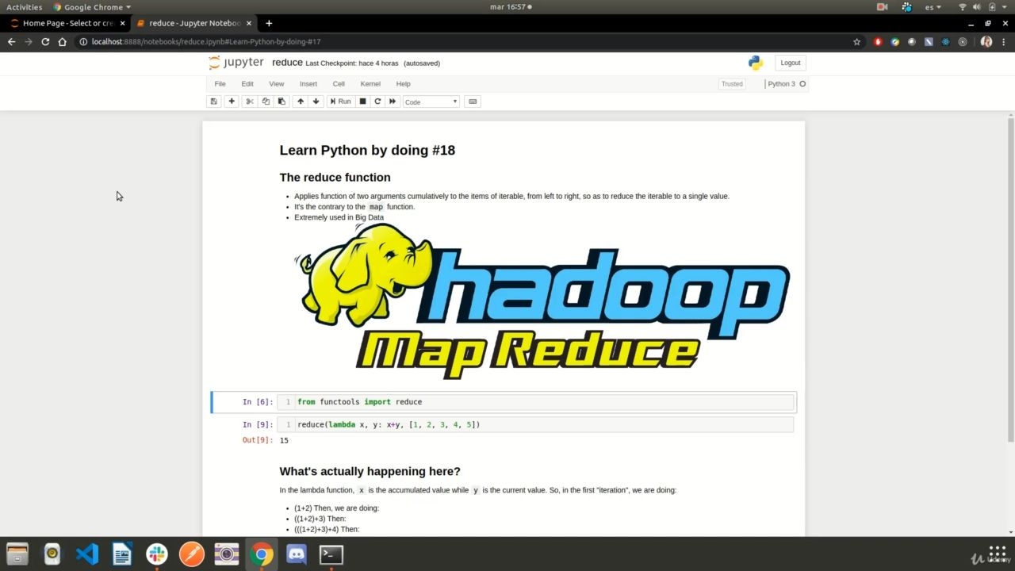
Task: Show applications grid in the dock
Action: point(997,554)
